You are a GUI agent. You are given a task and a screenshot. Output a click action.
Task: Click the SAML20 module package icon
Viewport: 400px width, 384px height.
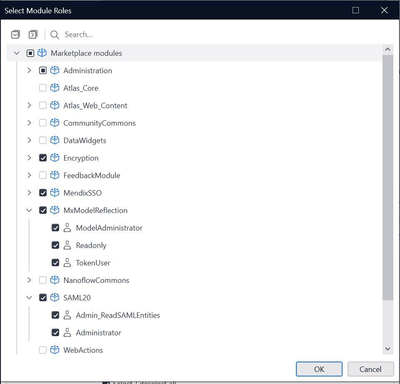55,297
